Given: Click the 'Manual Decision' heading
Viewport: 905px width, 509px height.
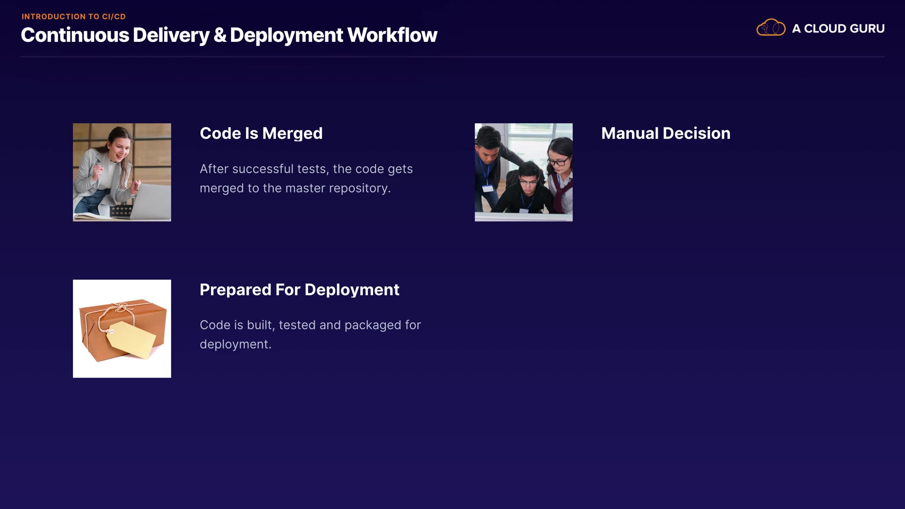Looking at the screenshot, I should click(666, 133).
